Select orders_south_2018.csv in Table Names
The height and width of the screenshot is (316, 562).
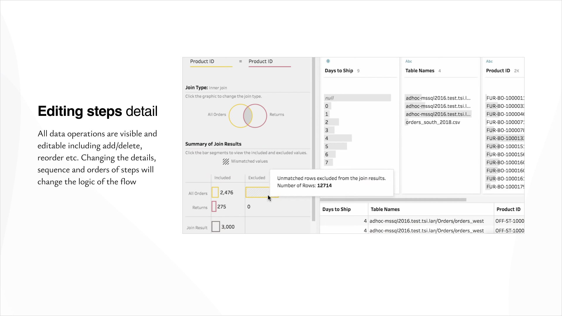pyautogui.click(x=433, y=122)
